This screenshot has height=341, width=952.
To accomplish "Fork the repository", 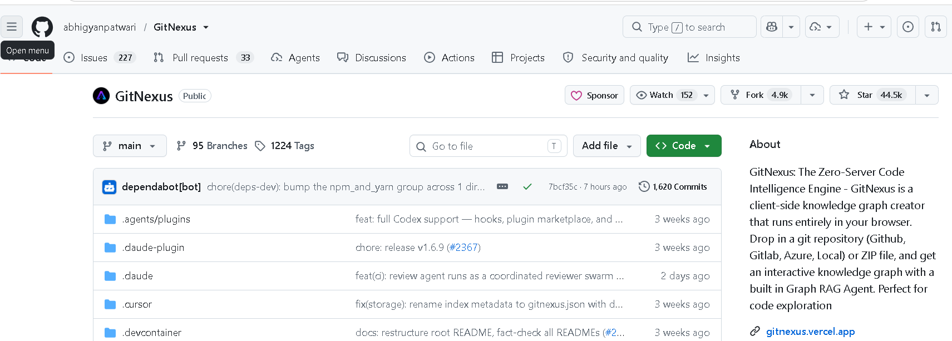I will coord(761,95).
